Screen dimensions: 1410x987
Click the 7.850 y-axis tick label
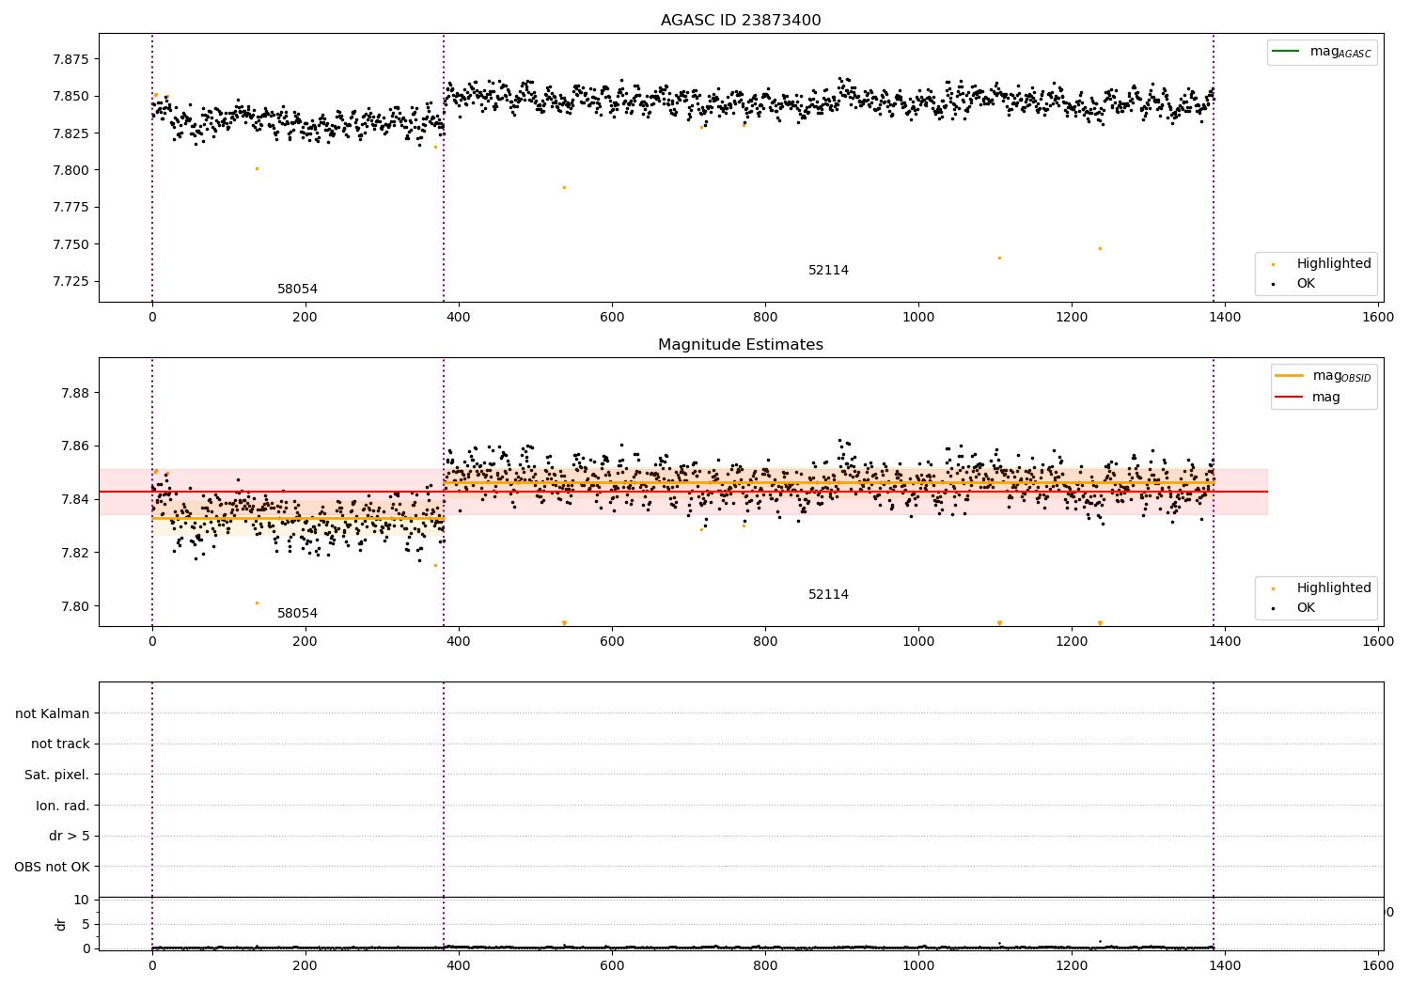pos(70,96)
